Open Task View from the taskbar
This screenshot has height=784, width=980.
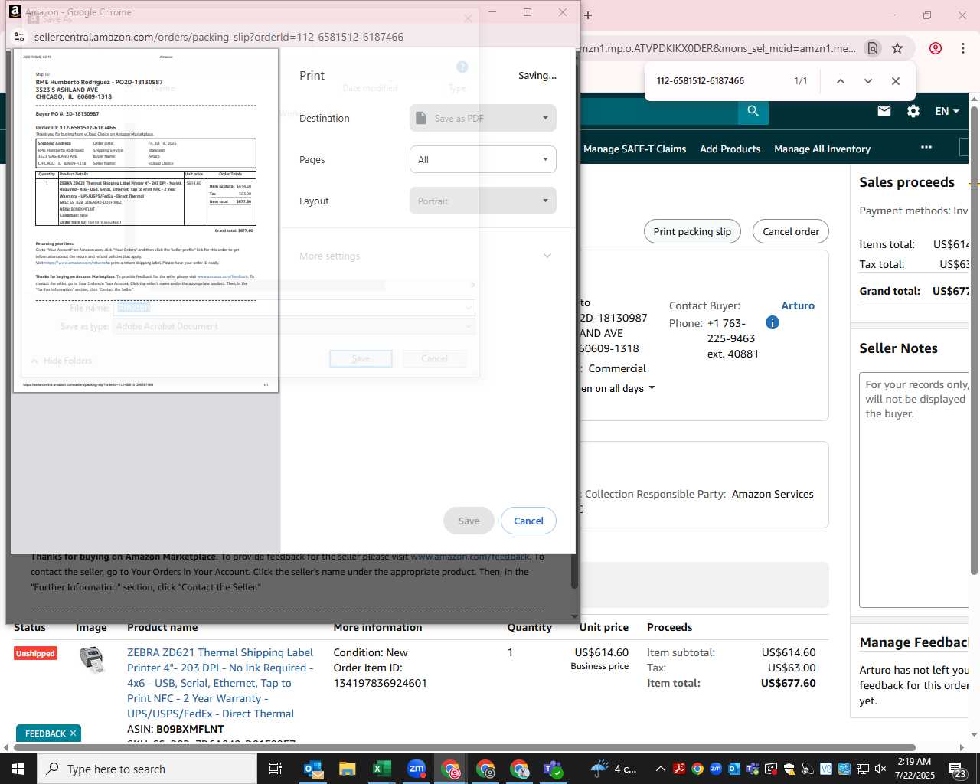pyautogui.click(x=276, y=769)
